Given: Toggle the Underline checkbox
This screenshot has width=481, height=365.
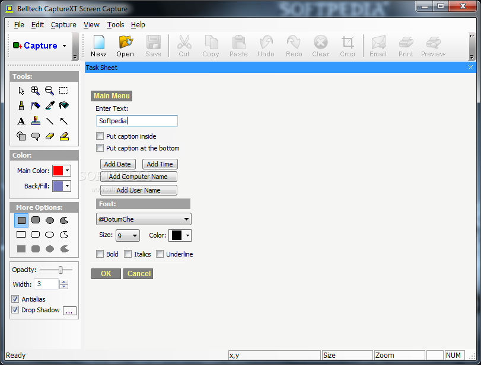Looking at the screenshot, I should point(160,254).
